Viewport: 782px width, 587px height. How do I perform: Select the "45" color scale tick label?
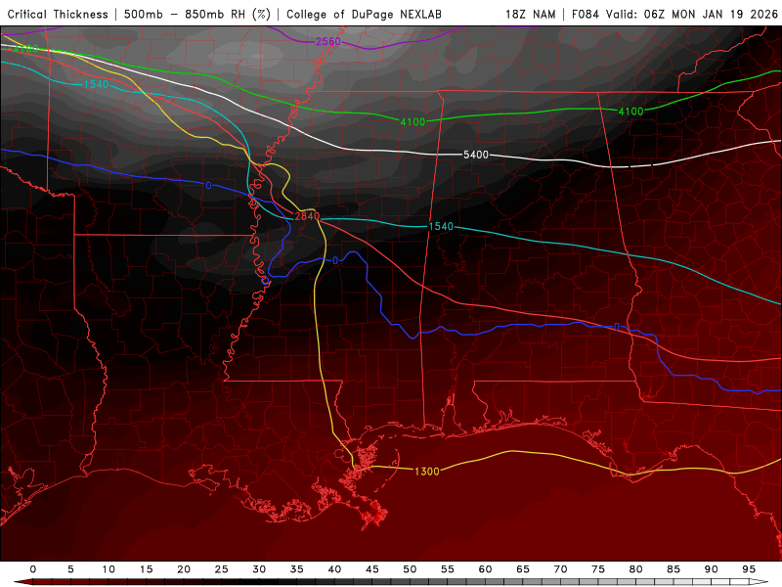pos(372,569)
